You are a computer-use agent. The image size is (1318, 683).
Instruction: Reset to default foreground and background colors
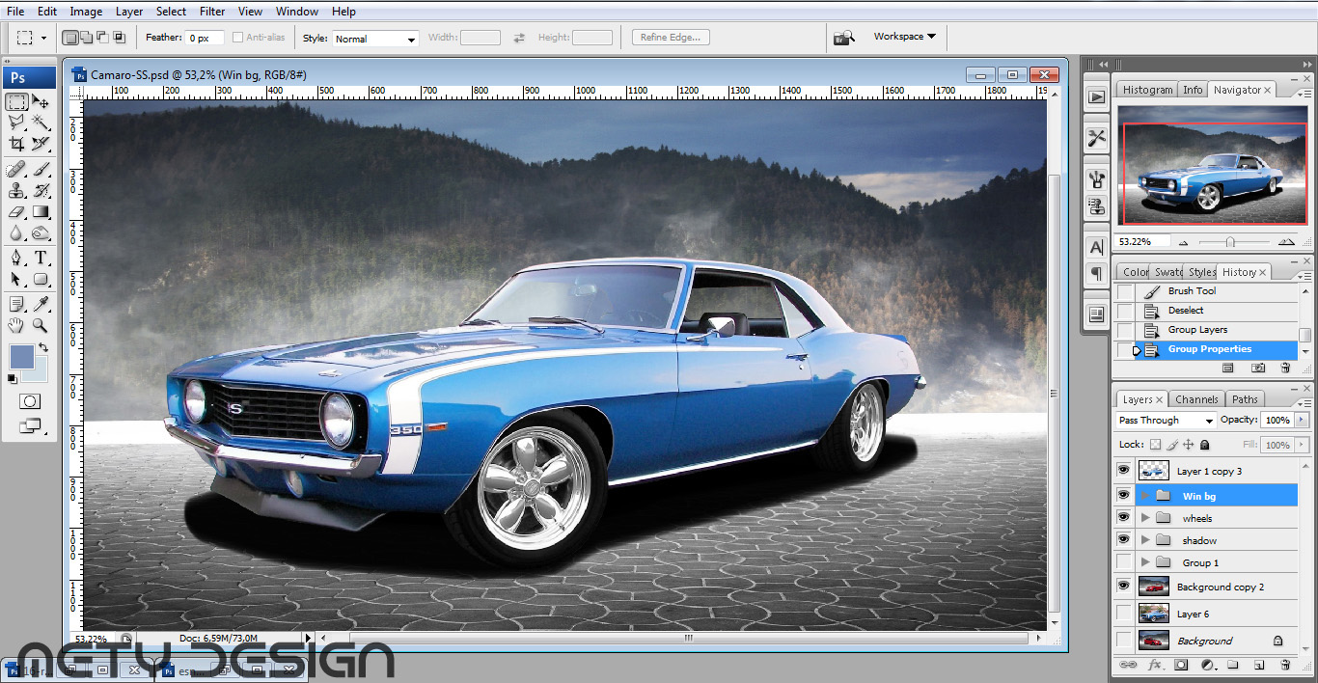(14, 377)
